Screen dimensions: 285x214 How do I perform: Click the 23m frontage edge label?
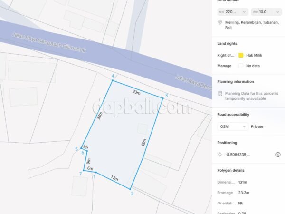[x=136, y=92]
